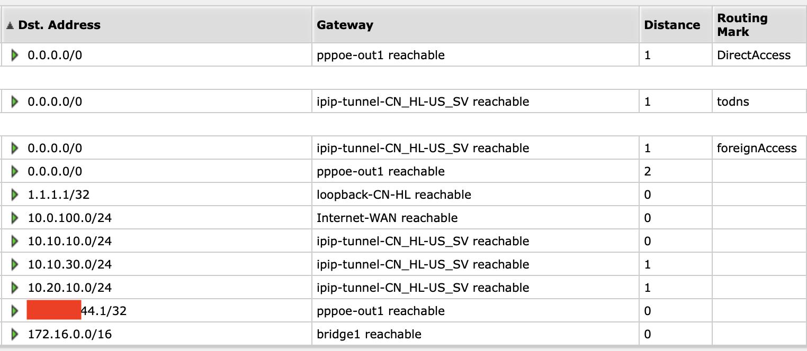This screenshot has width=807, height=351.
Task: Click the bridge1 reachable gateway cell
Action: click(x=369, y=334)
